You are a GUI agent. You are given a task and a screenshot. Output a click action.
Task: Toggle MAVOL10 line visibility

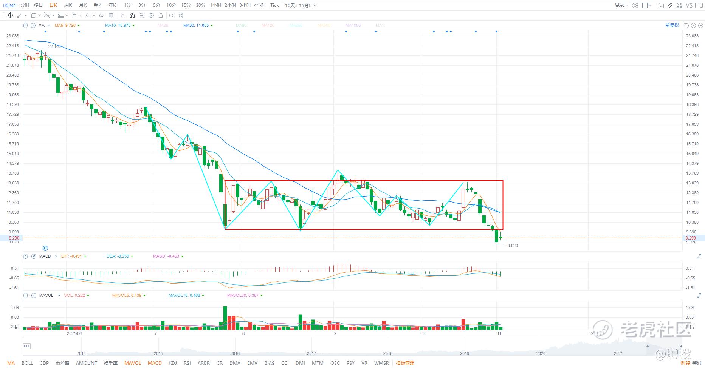(x=186, y=295)
